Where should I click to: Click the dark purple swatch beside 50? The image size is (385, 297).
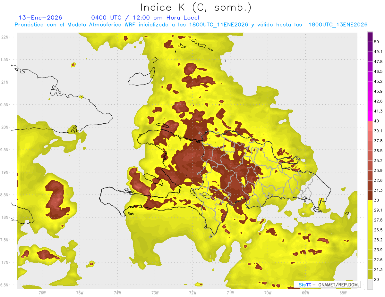pos(370,37)
